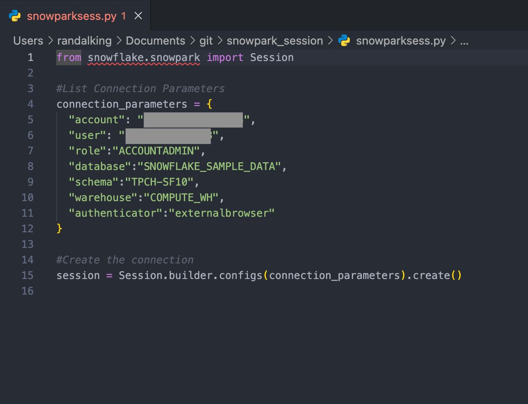The image size is (528, 404).
Task: Click the snowparksess.py breadcrumb file name
Action: pos(400,41)
